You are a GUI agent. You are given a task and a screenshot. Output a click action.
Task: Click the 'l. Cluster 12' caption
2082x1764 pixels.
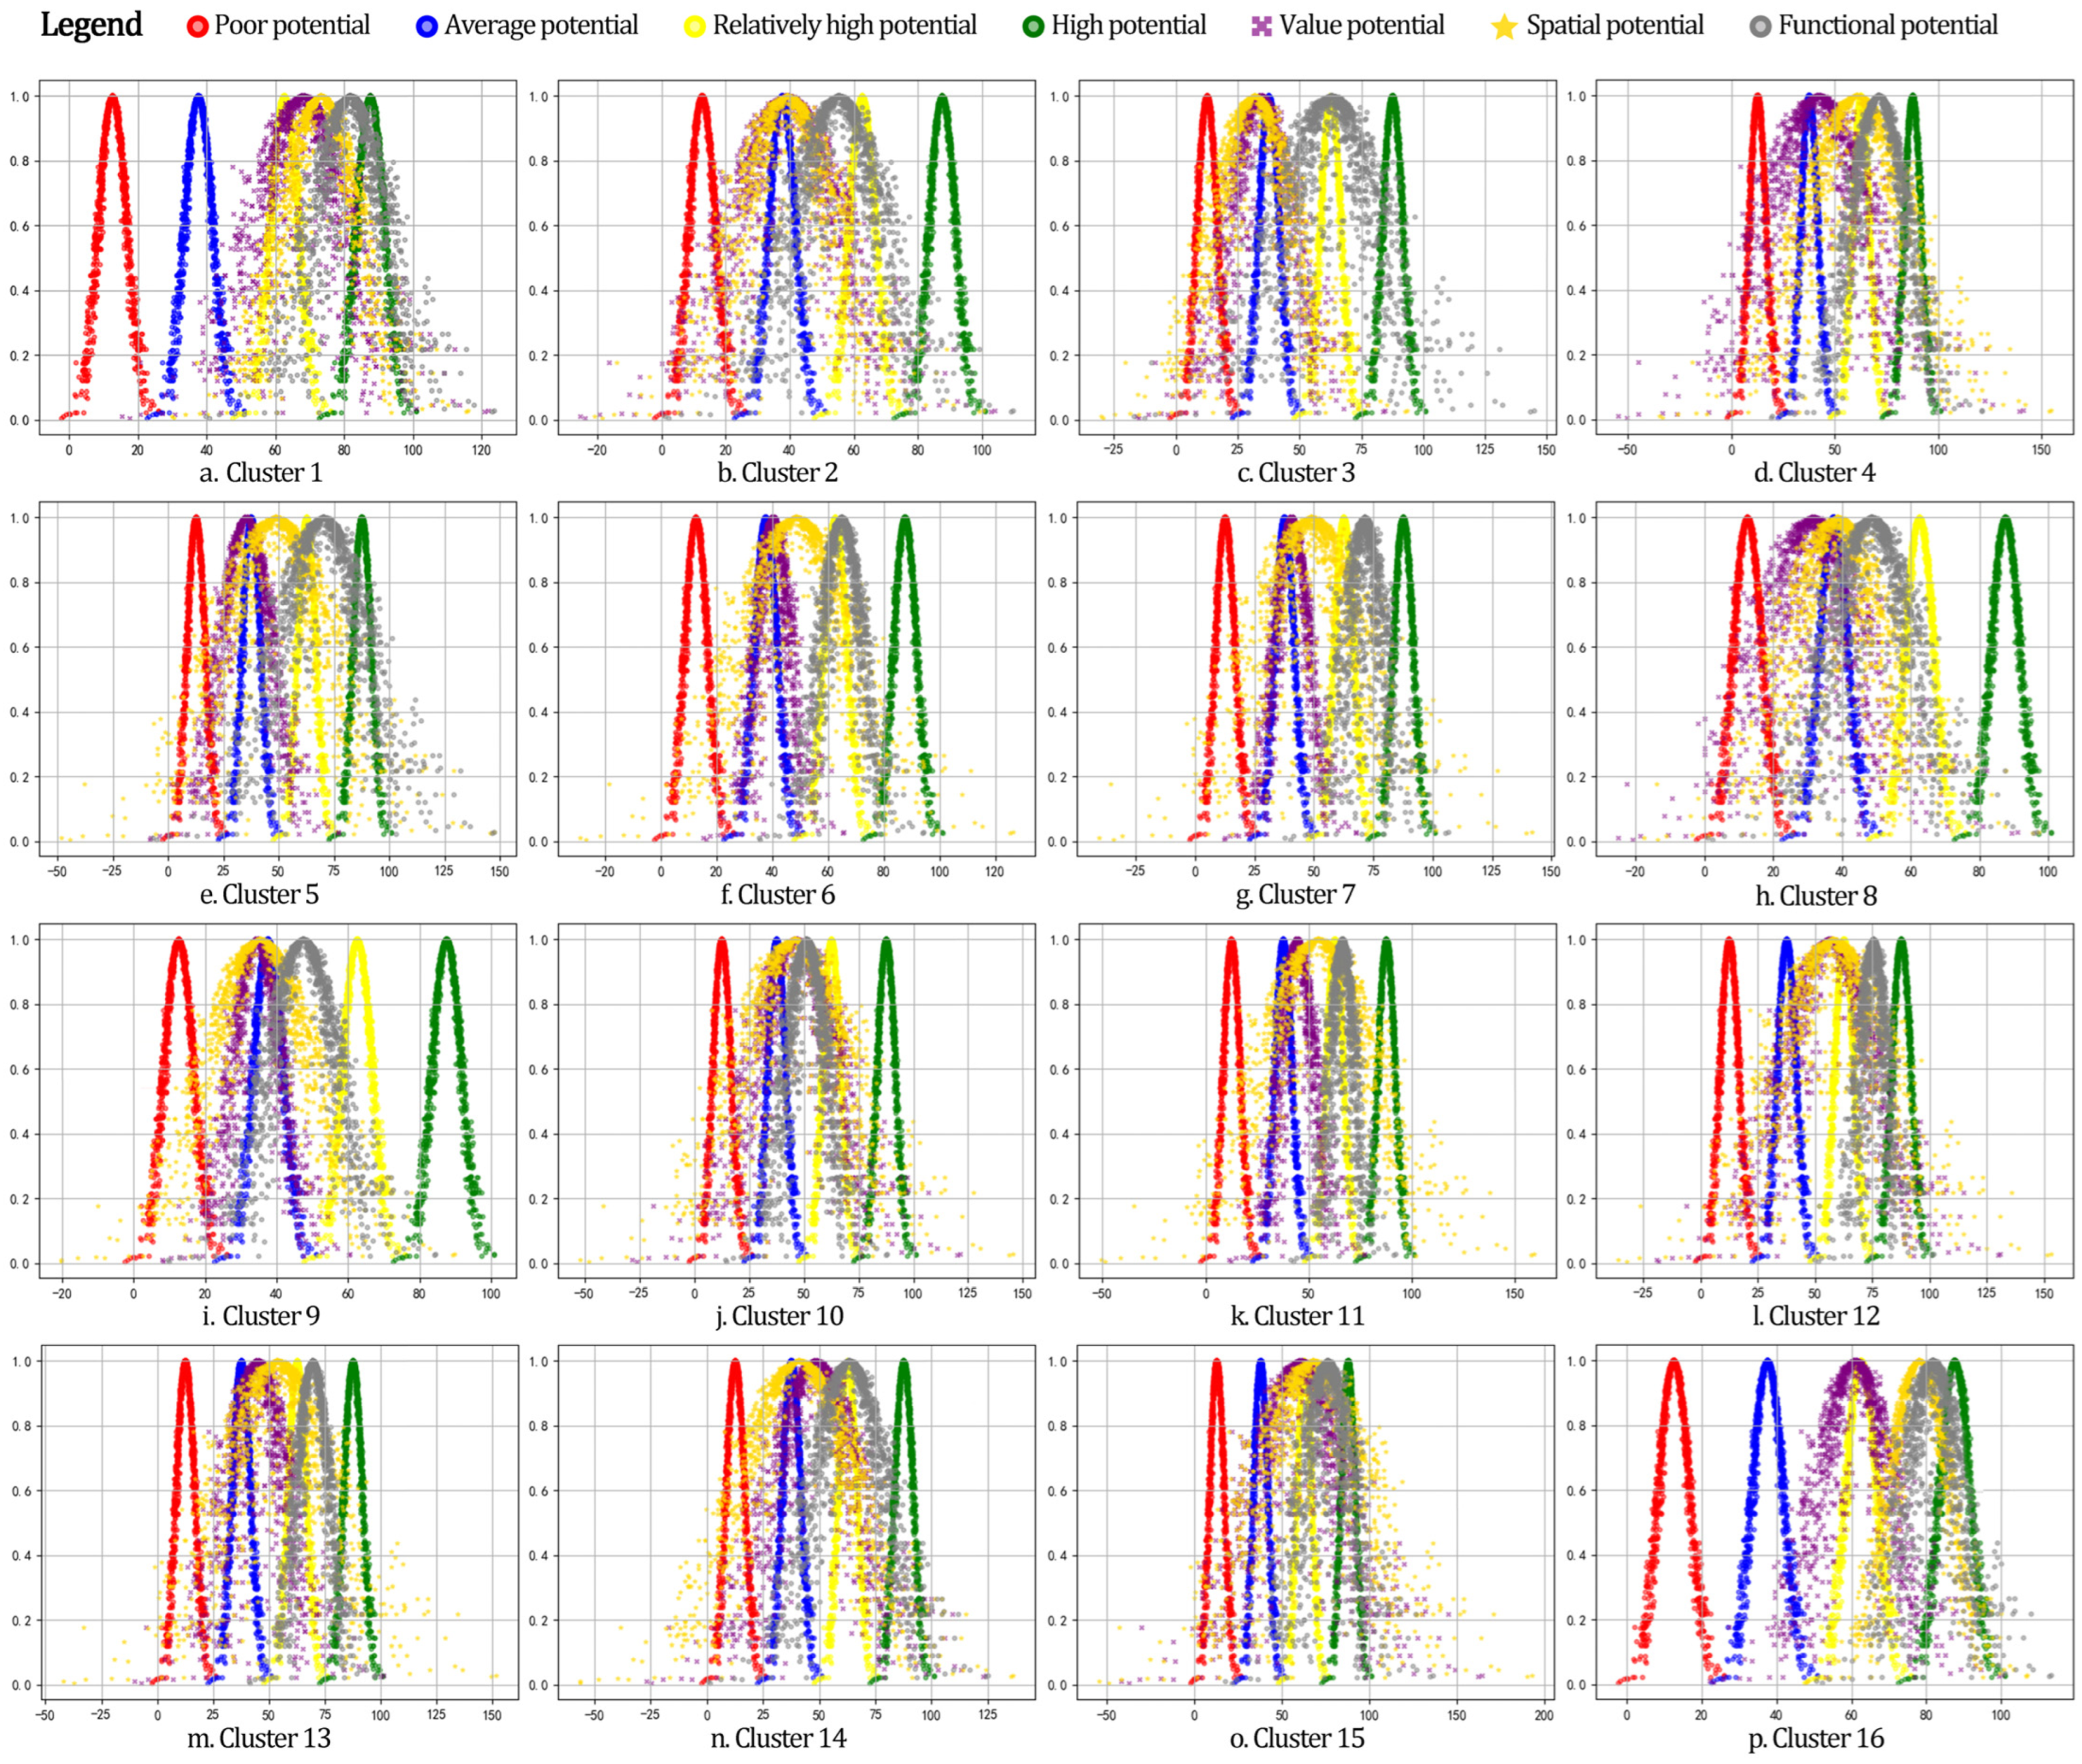(x=1816, y=1316)
